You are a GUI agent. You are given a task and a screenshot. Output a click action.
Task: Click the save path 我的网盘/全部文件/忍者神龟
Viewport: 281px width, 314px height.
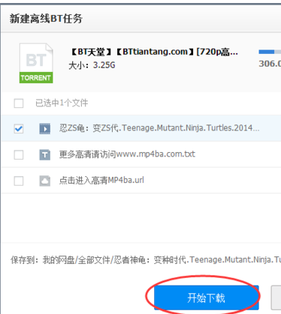(x=94, y=260)
